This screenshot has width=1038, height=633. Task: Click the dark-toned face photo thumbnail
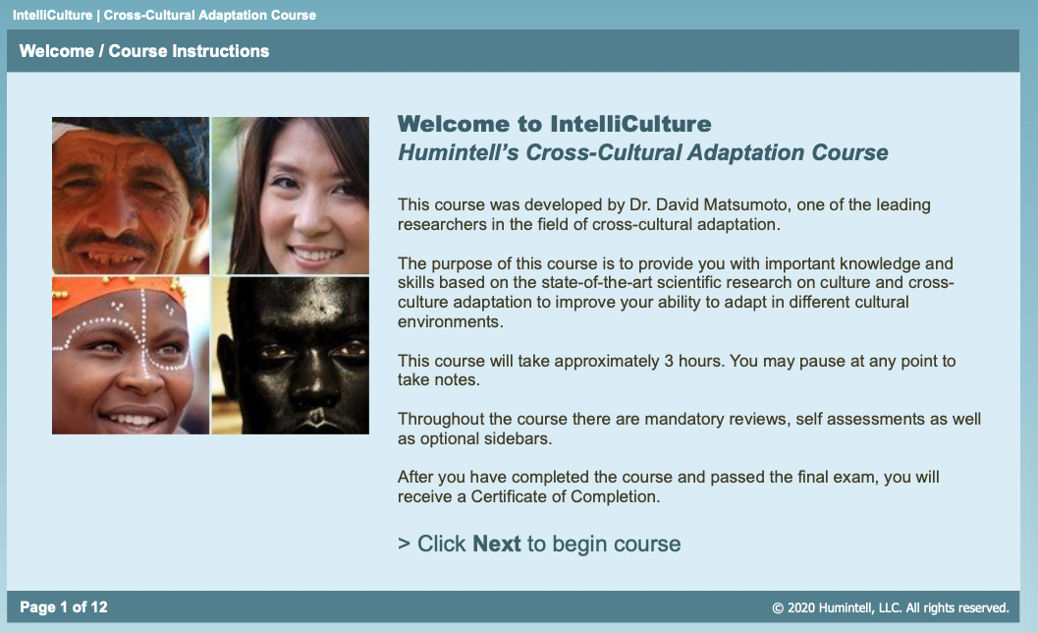(x=291, y=356)
